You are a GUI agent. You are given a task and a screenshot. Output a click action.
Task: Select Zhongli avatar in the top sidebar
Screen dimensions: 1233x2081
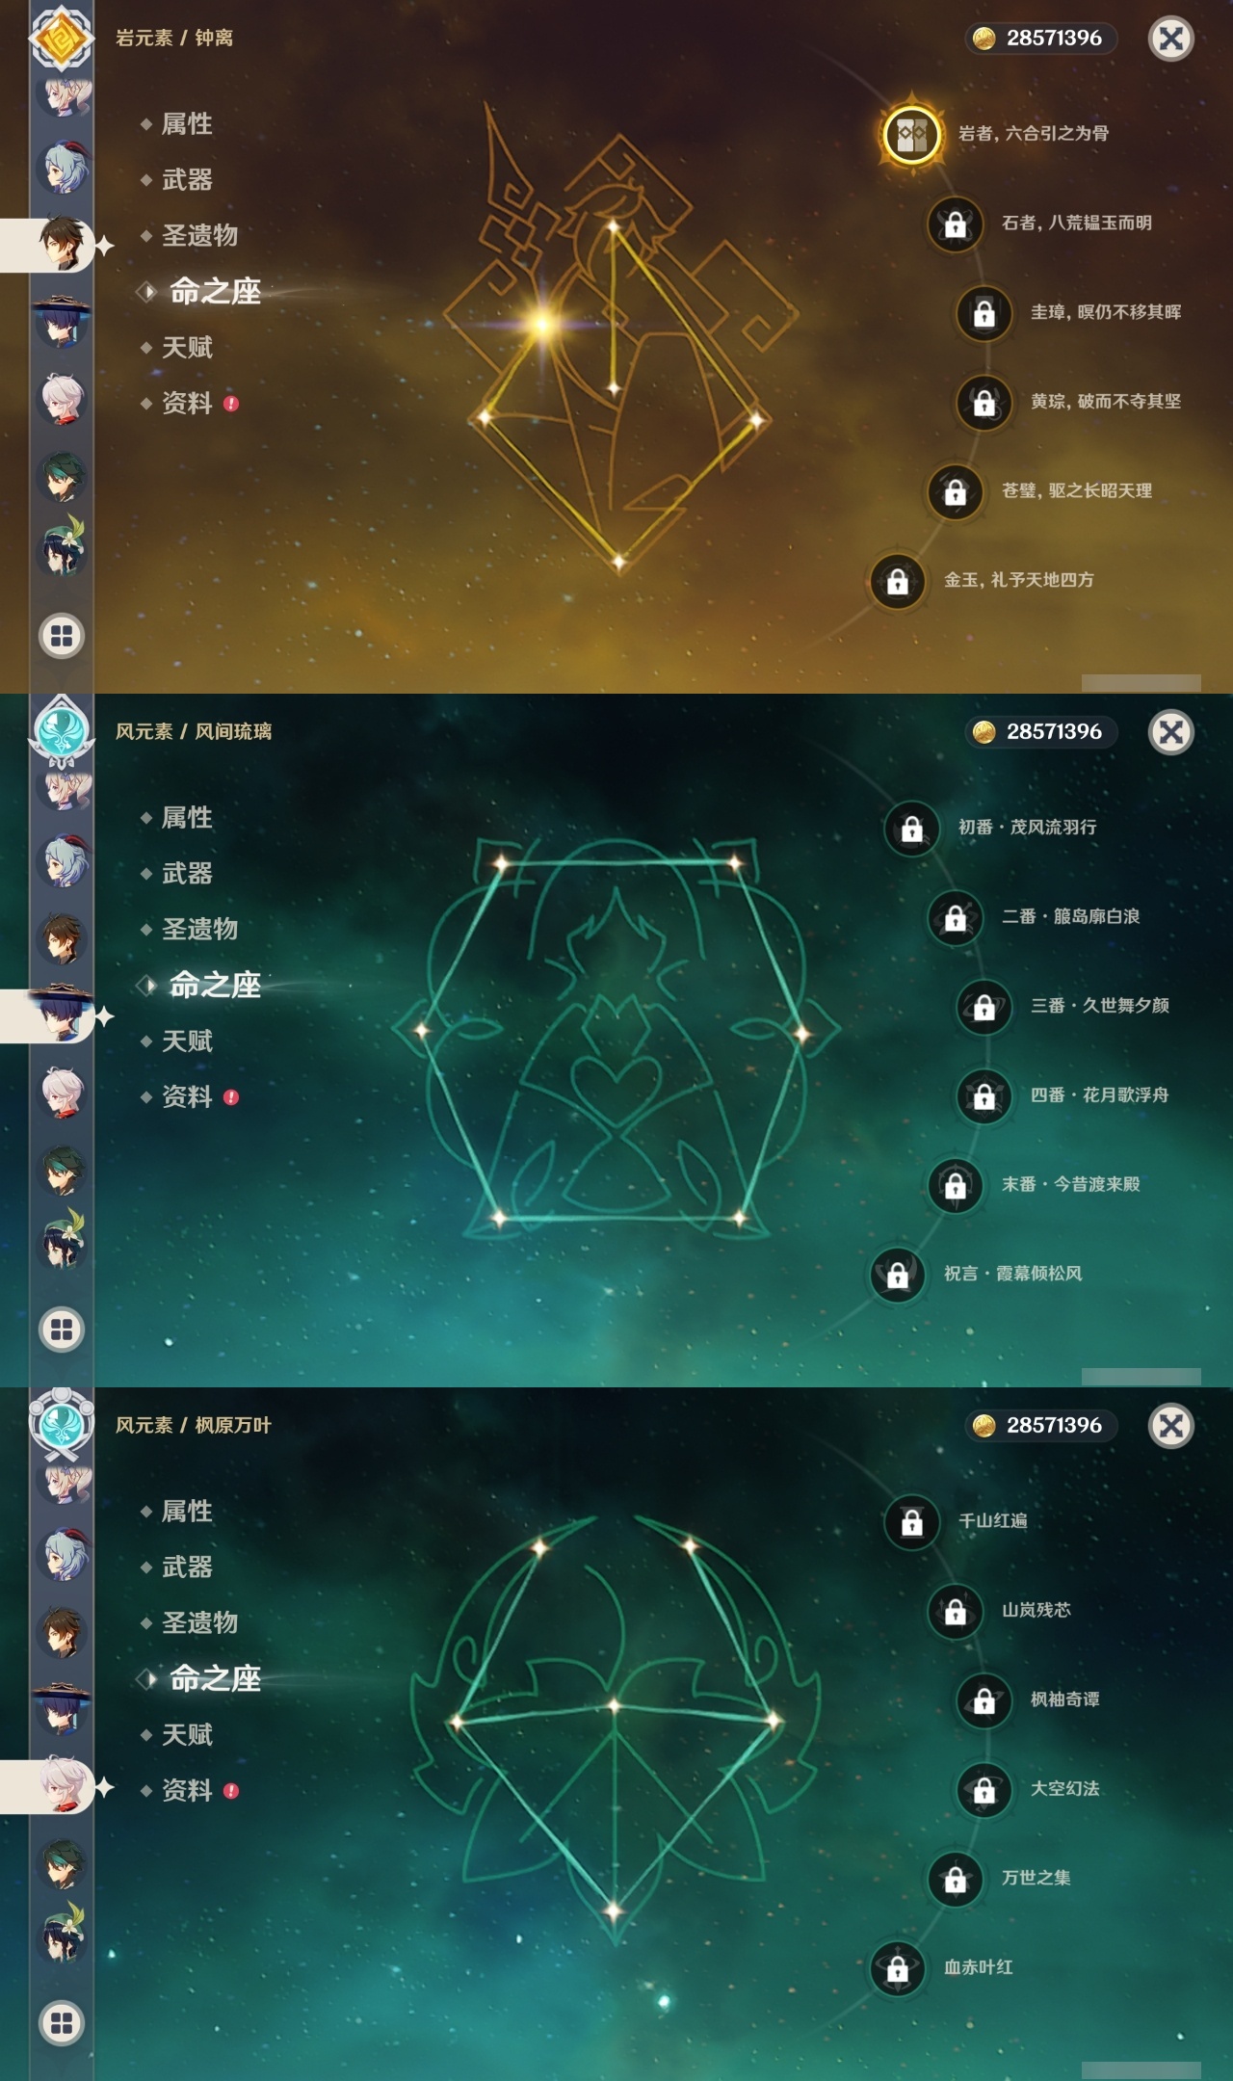[64, 243]
